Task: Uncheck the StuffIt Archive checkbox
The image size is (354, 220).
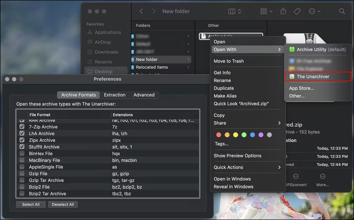Action: pos(22,147)
